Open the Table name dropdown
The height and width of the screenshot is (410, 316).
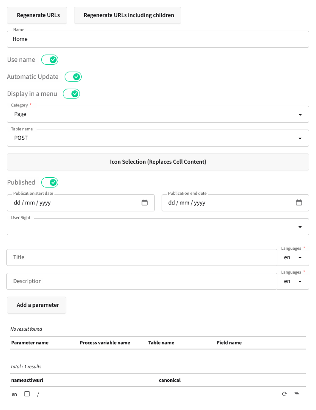(158, 138)
